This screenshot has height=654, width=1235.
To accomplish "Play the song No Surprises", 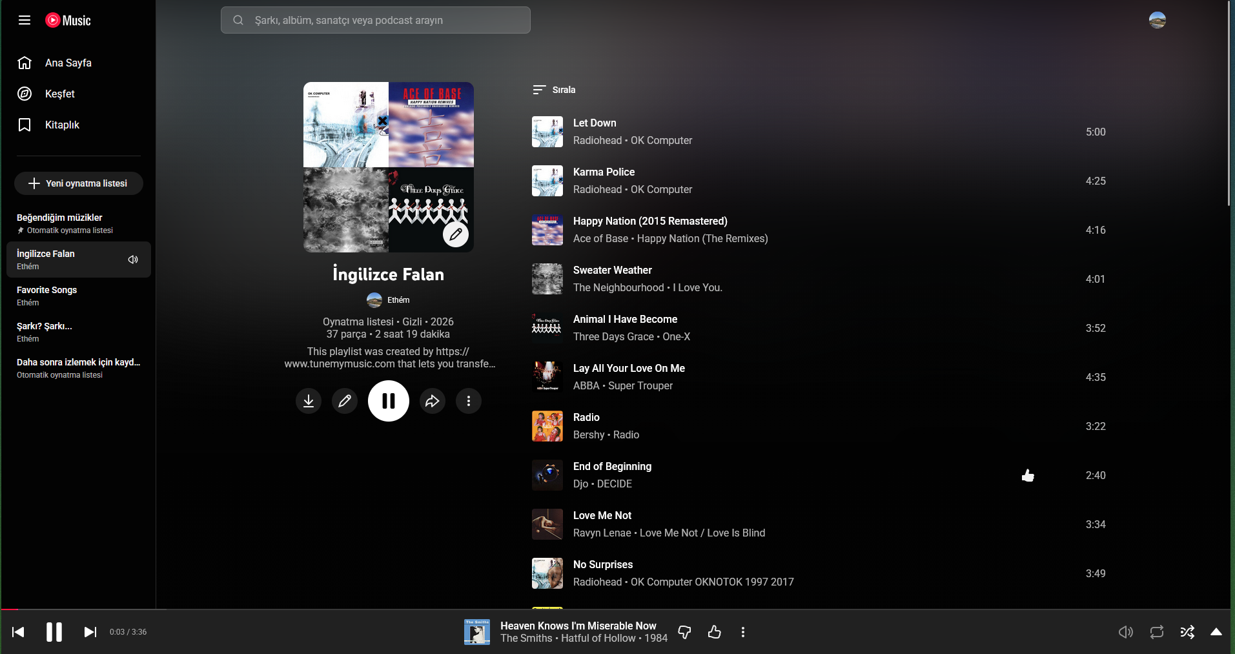I will [x=603, y=564].
